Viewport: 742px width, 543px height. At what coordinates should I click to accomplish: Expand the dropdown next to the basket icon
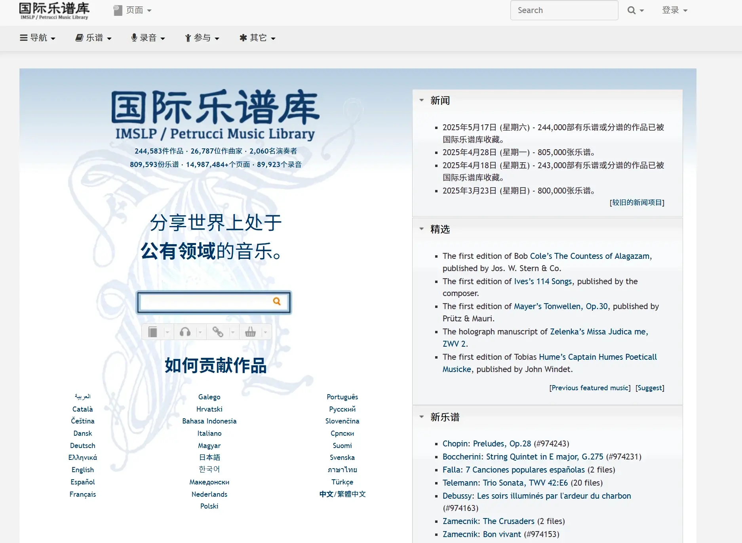265,332
